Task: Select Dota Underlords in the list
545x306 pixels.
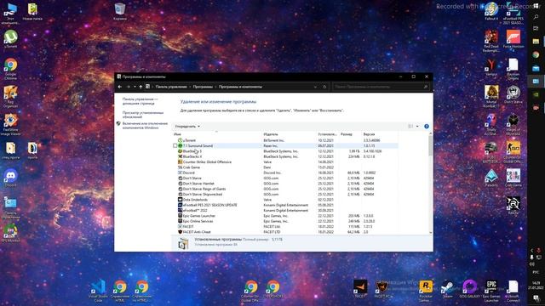Action: pyautogui.click(x=285, y=200)
